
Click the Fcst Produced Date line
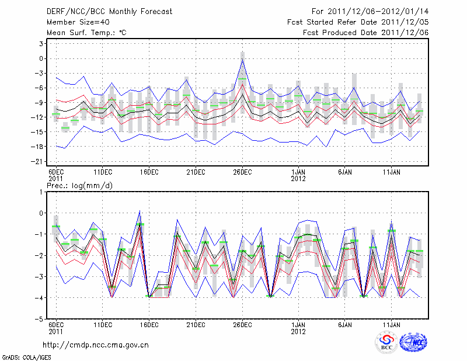tap(365, 33)
